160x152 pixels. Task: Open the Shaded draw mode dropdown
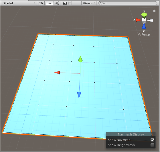pos(19,3)
